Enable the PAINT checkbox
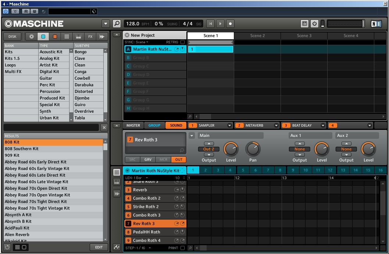Viewport: 389px width, 254px height. 183,248
